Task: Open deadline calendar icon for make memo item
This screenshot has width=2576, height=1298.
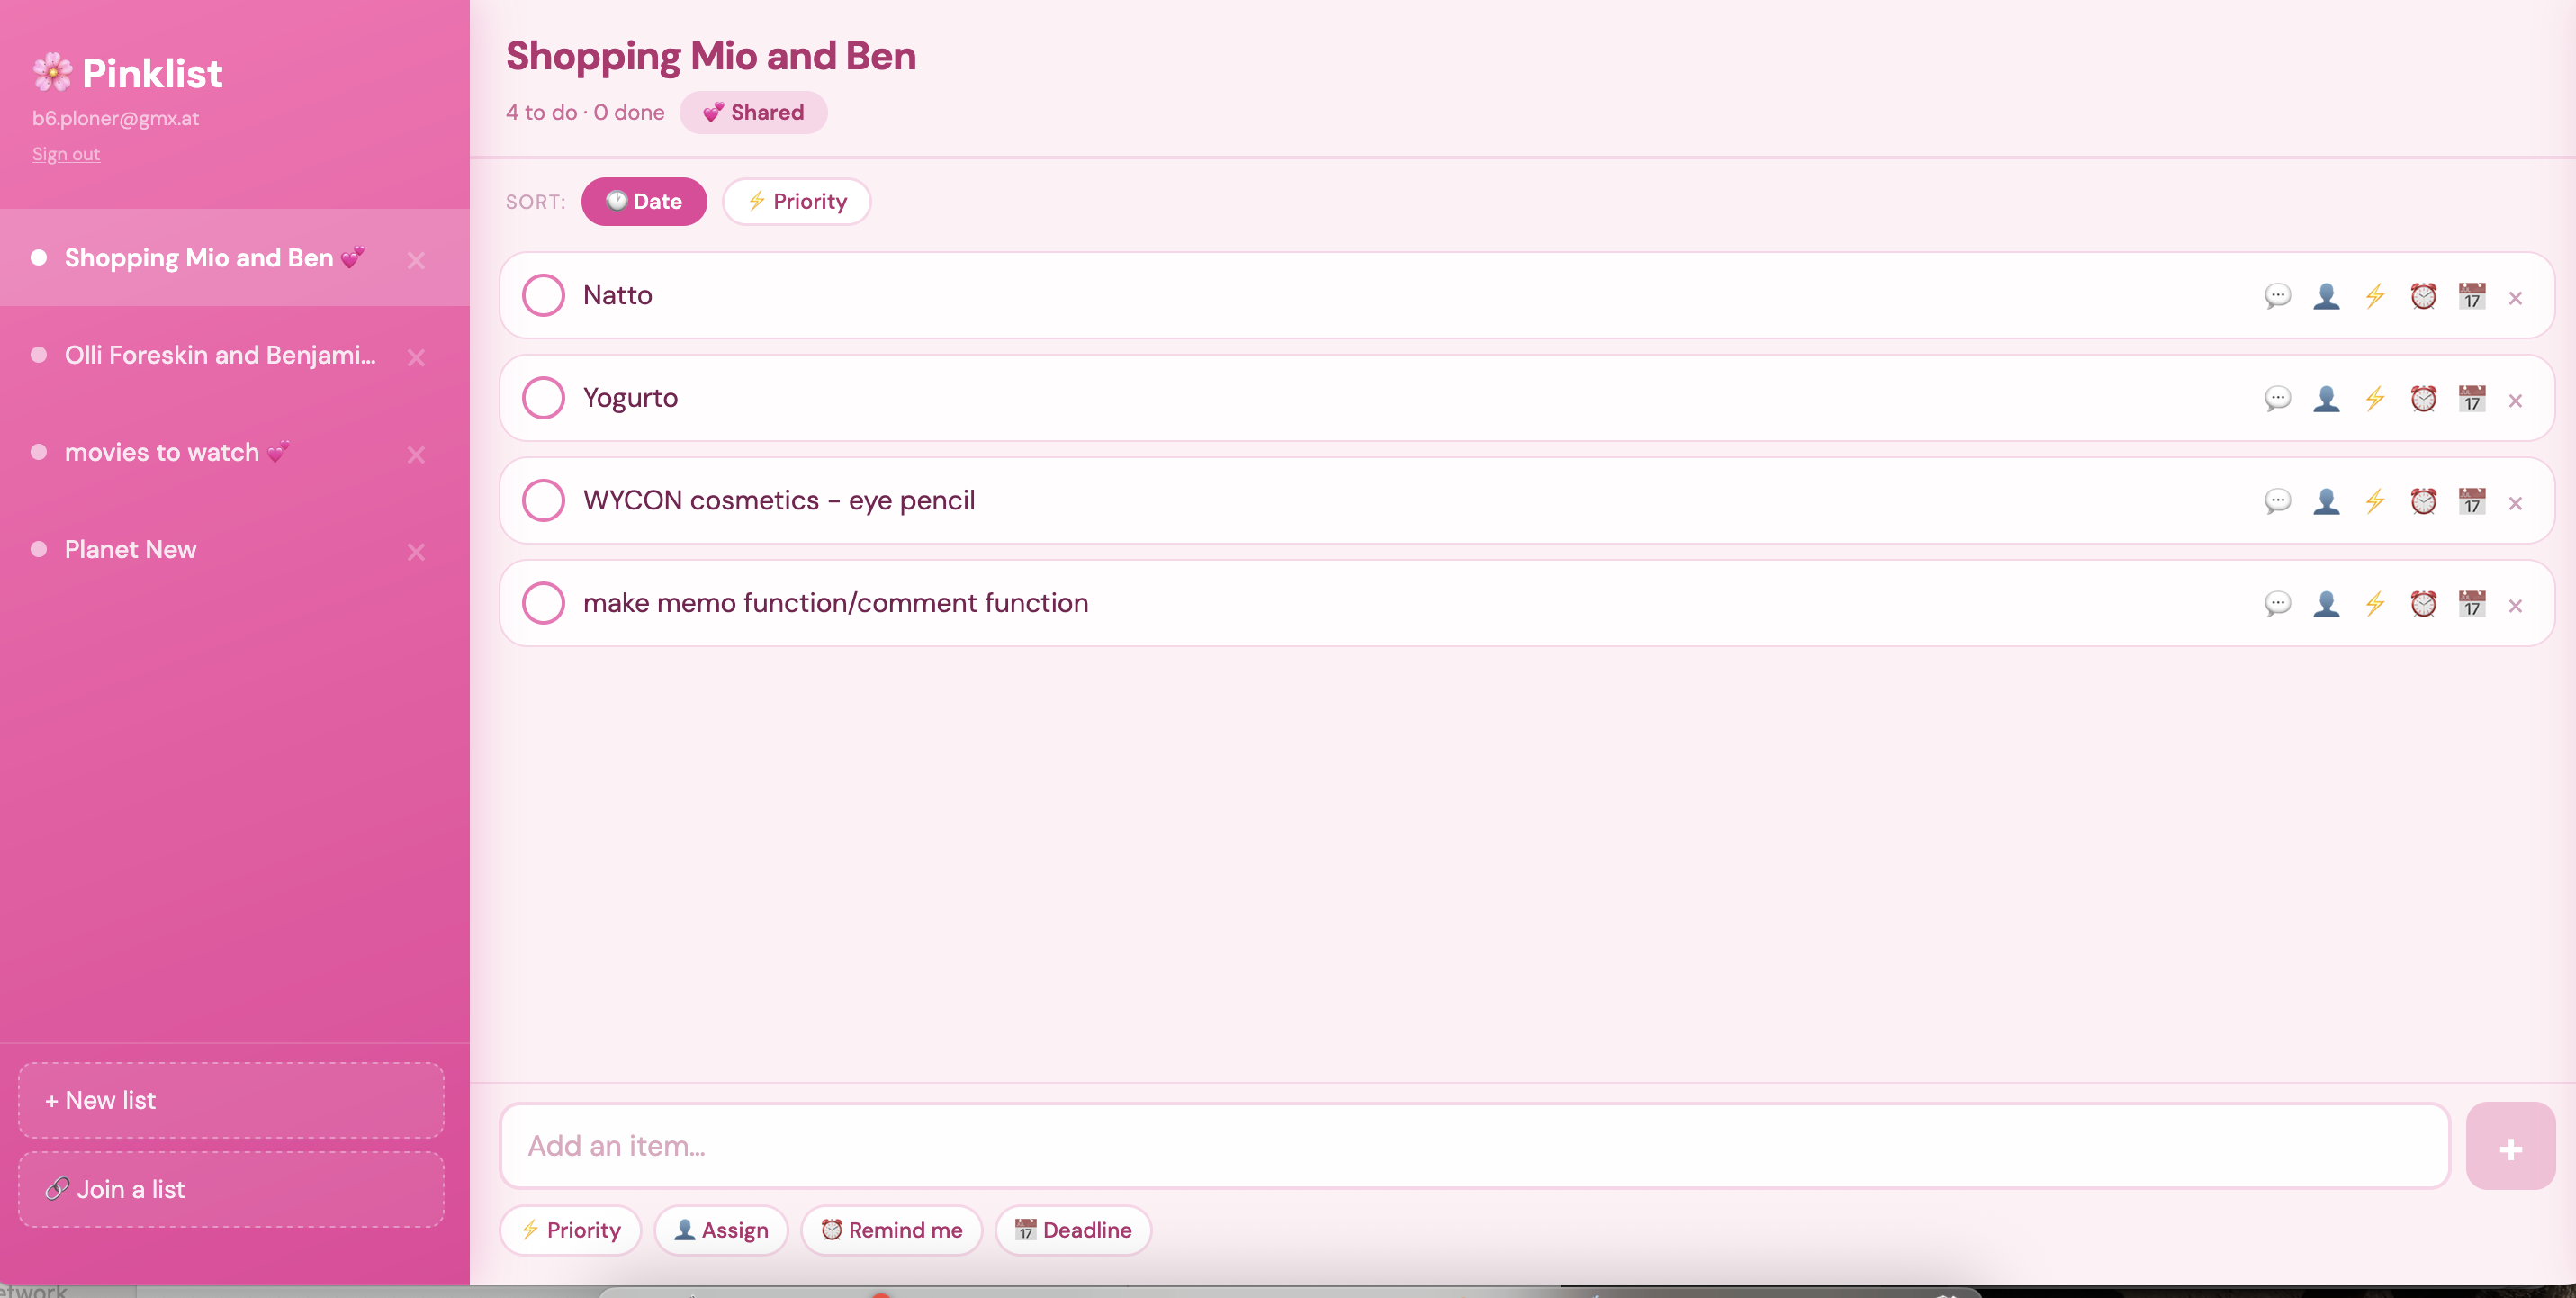Action: (2472, 604)
